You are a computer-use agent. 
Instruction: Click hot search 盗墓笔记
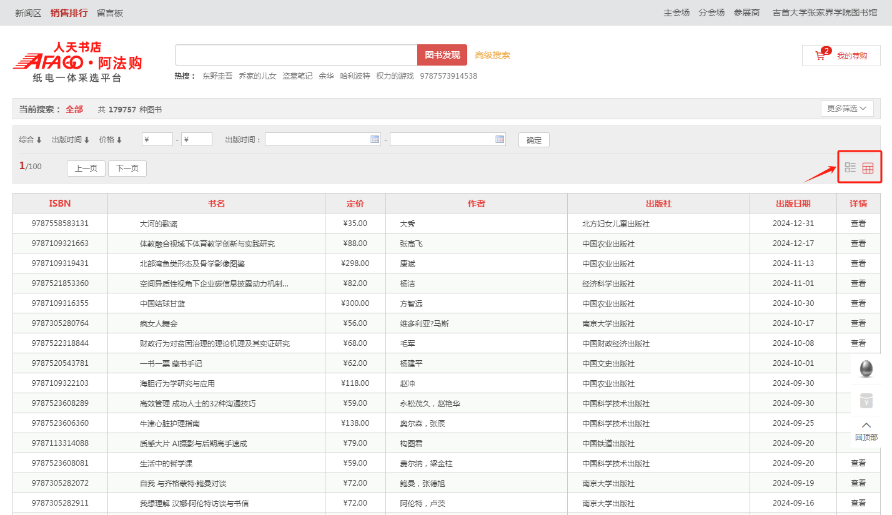(297, 76)
